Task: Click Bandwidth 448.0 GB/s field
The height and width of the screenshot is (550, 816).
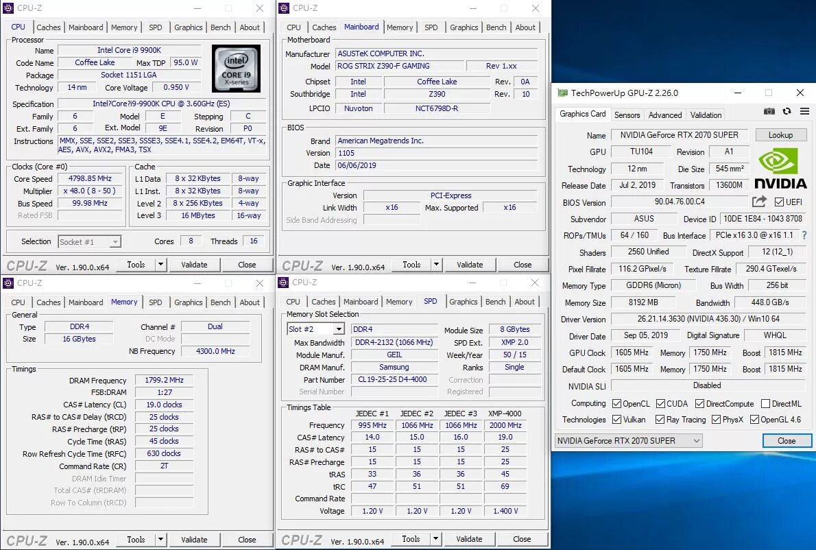Action: pyautogui.click(x=770, y=302)
